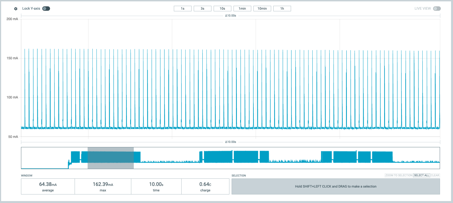Choose the 10min window preset
This screenshot has width=453, height=203.
pyautogui.click(x=262, y=9)
